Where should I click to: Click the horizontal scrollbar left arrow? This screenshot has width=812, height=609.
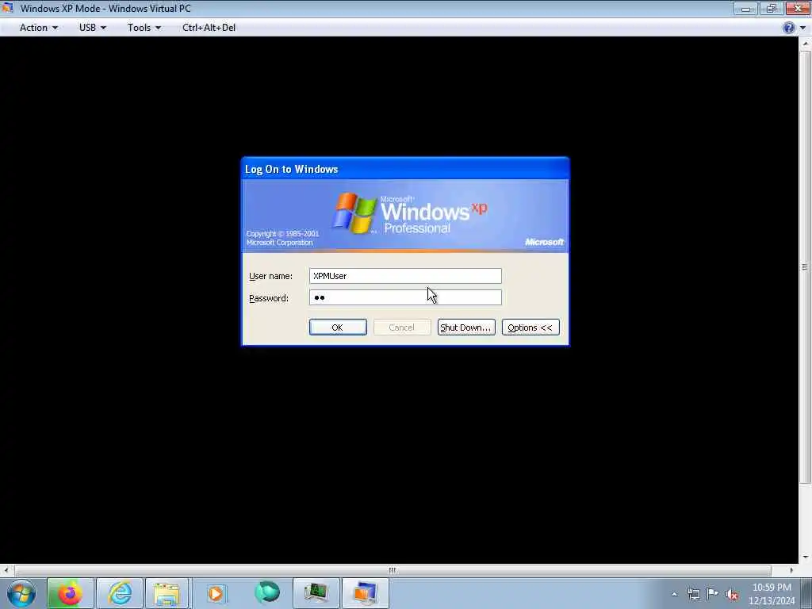[x=6, y=570]
